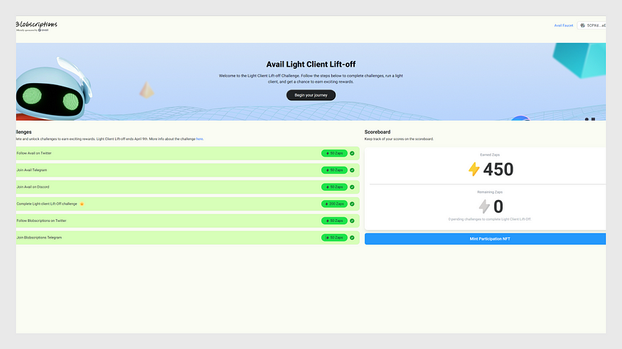Select Complete Light-client Lift-Off challenge

click(188, 204)
